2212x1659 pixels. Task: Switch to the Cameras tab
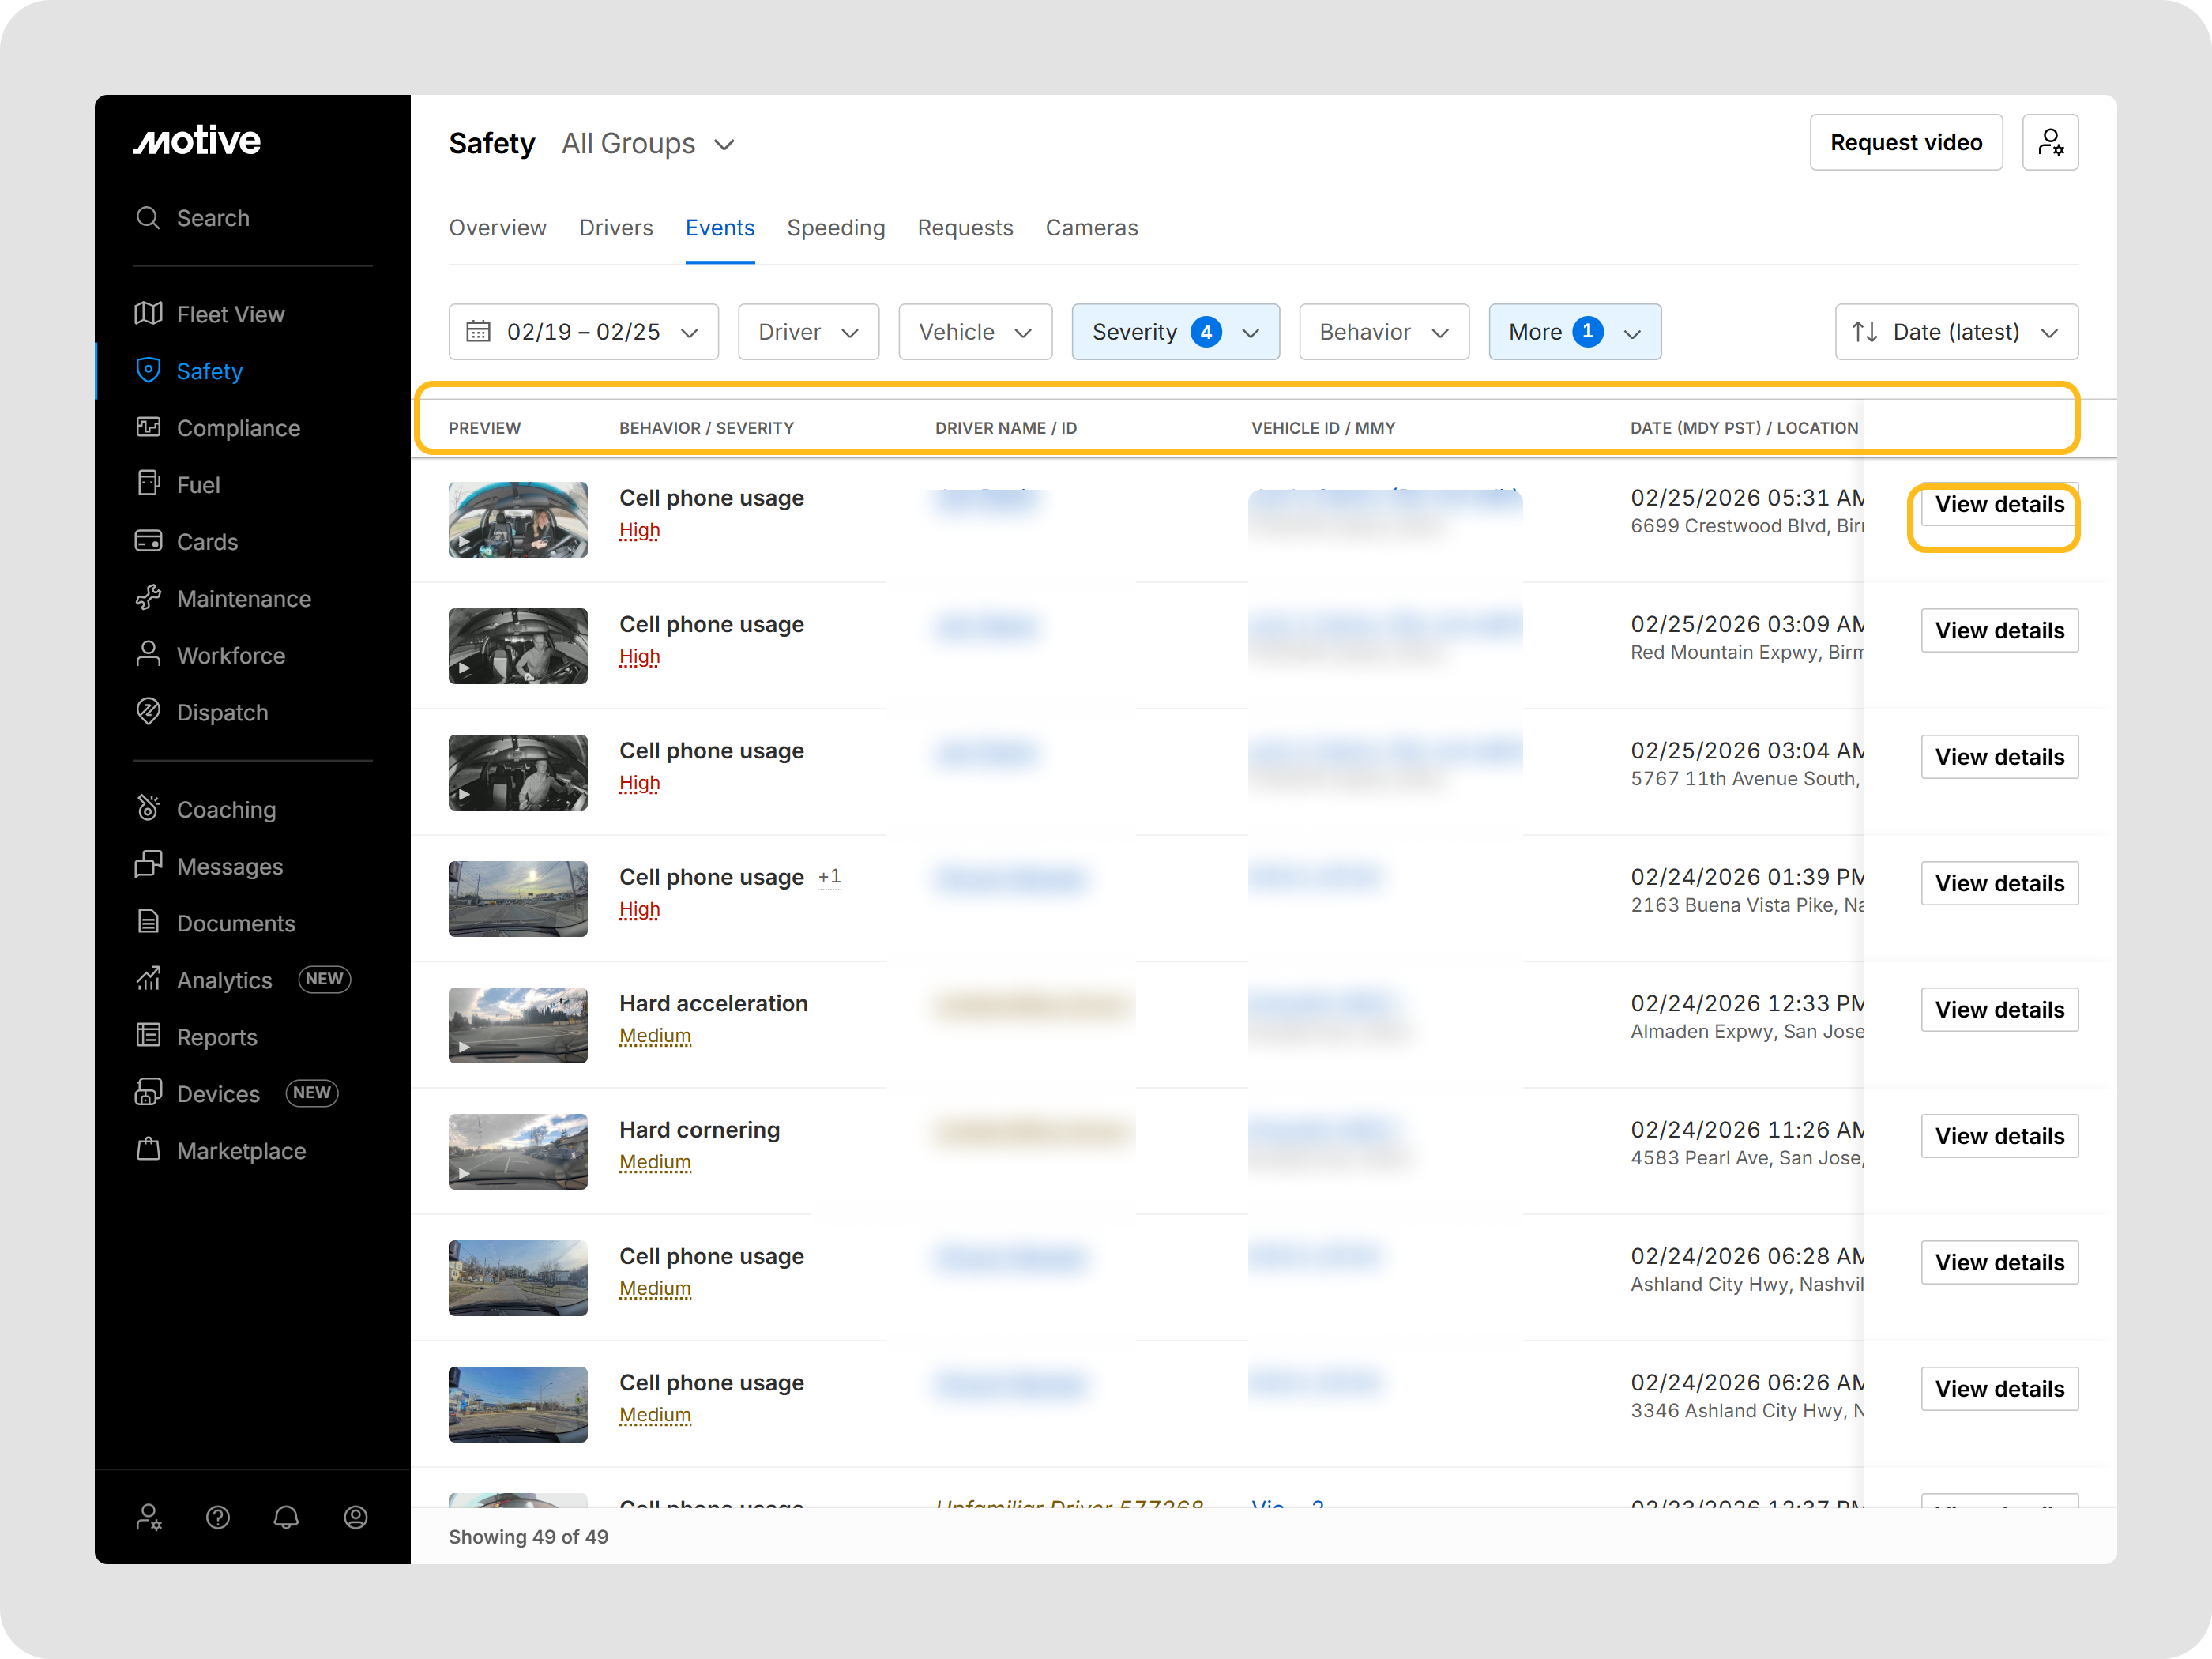pyautogui.click(x=1091, y=228)
